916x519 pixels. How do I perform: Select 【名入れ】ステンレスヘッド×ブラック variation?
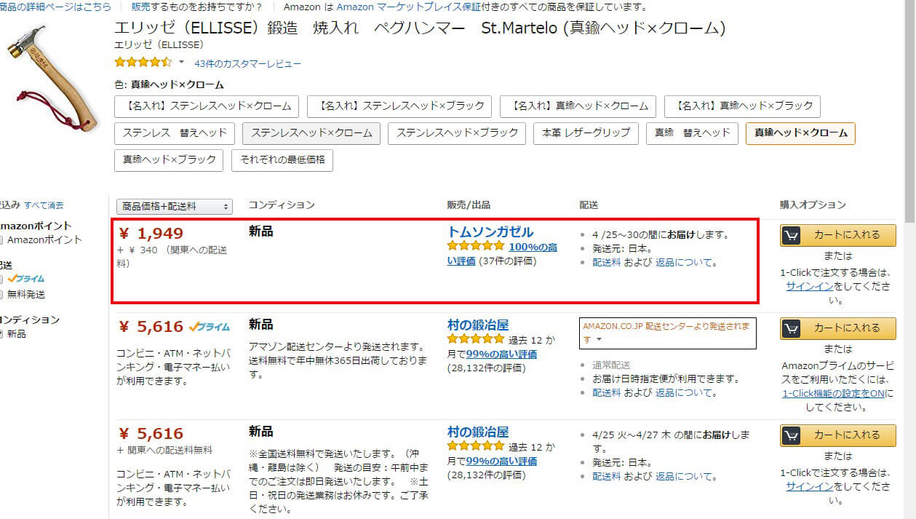coord(399,106)
